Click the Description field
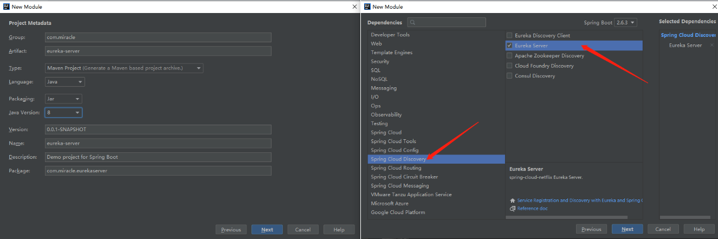Viewport: 718px width, 239px height. click(x=158, y=157)
